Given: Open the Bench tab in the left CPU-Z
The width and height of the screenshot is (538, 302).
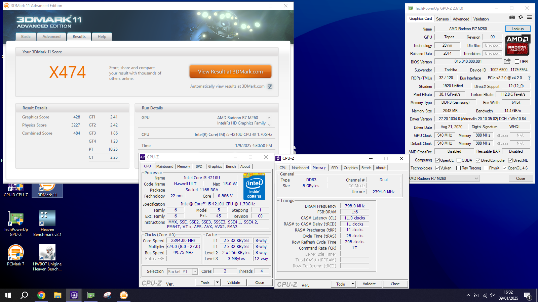Looking at the screenshot, I should [231, 166].
